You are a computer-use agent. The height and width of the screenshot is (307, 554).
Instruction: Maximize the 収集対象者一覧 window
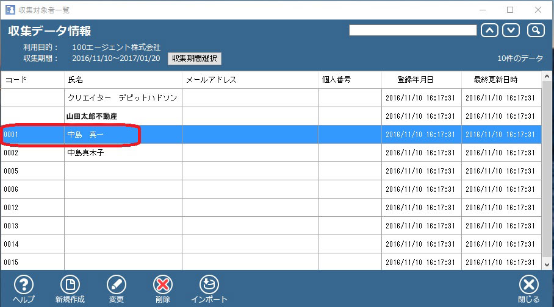click(510, 10)
